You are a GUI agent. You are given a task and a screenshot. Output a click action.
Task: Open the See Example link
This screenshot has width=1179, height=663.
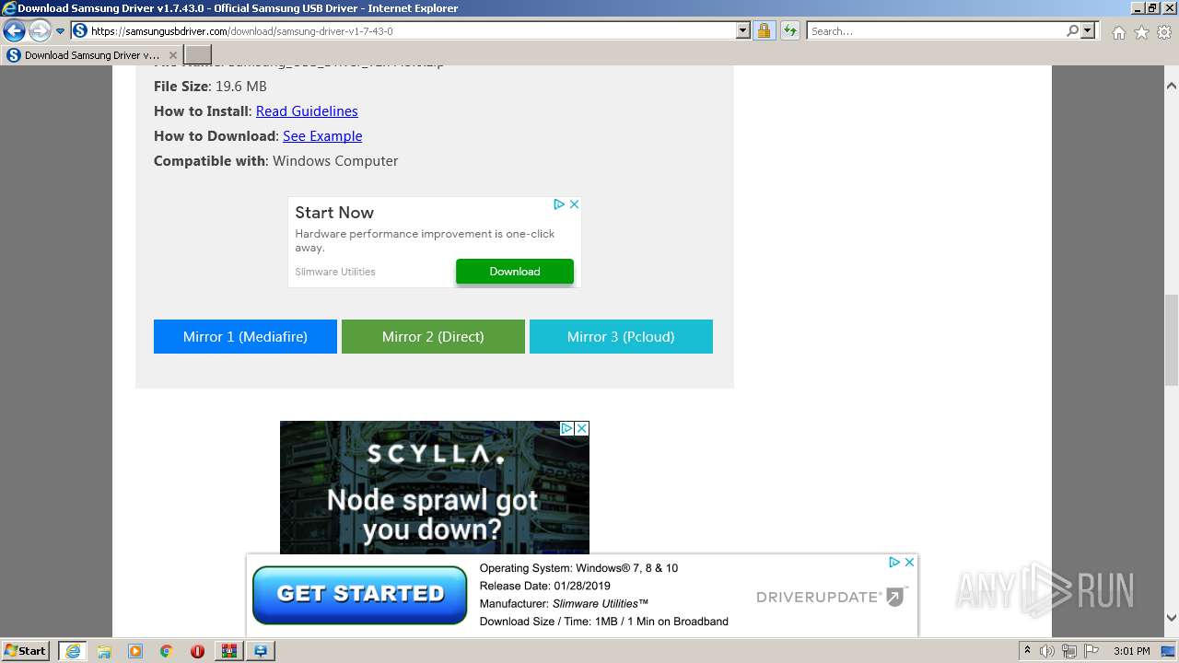pos(322,136)
